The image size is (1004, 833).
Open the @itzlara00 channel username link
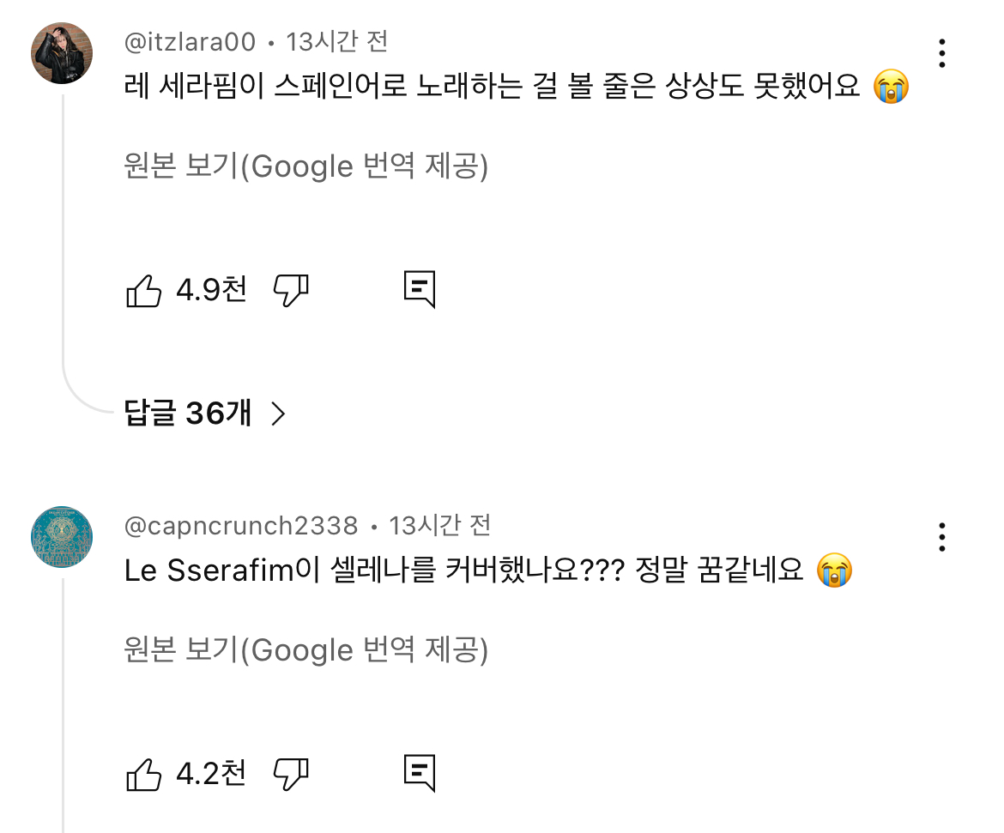(x=190, y=41)
